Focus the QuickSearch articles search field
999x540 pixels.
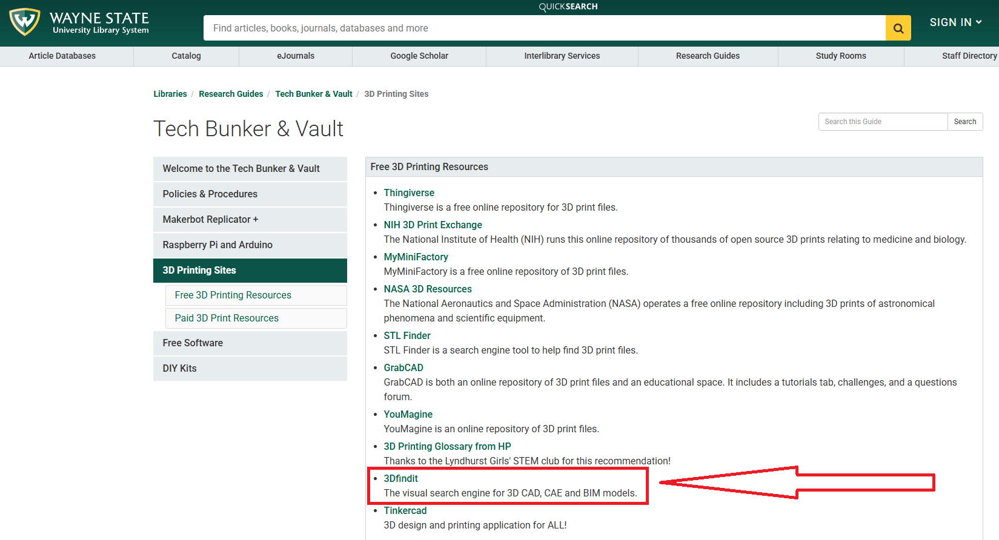tap(544, 28)
